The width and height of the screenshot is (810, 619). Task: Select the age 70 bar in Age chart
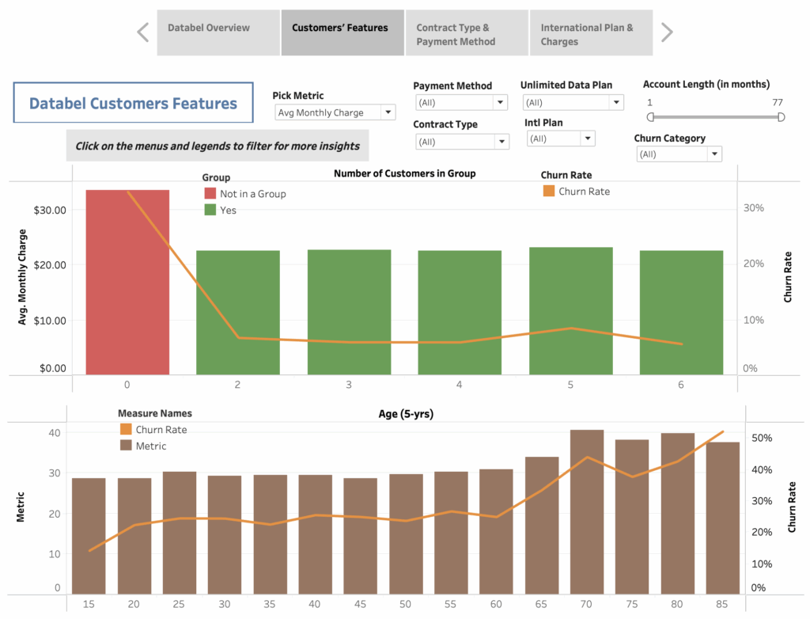point(587,515)
